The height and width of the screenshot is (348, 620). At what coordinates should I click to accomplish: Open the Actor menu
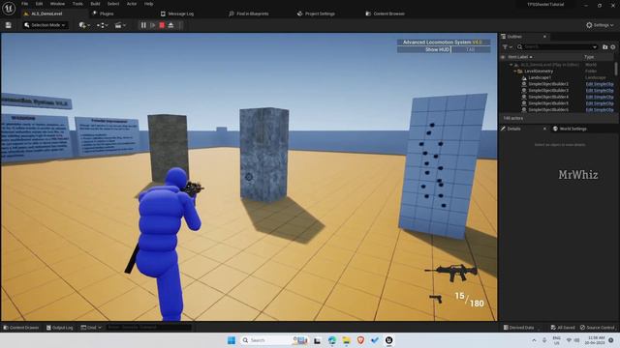[132, 4]
